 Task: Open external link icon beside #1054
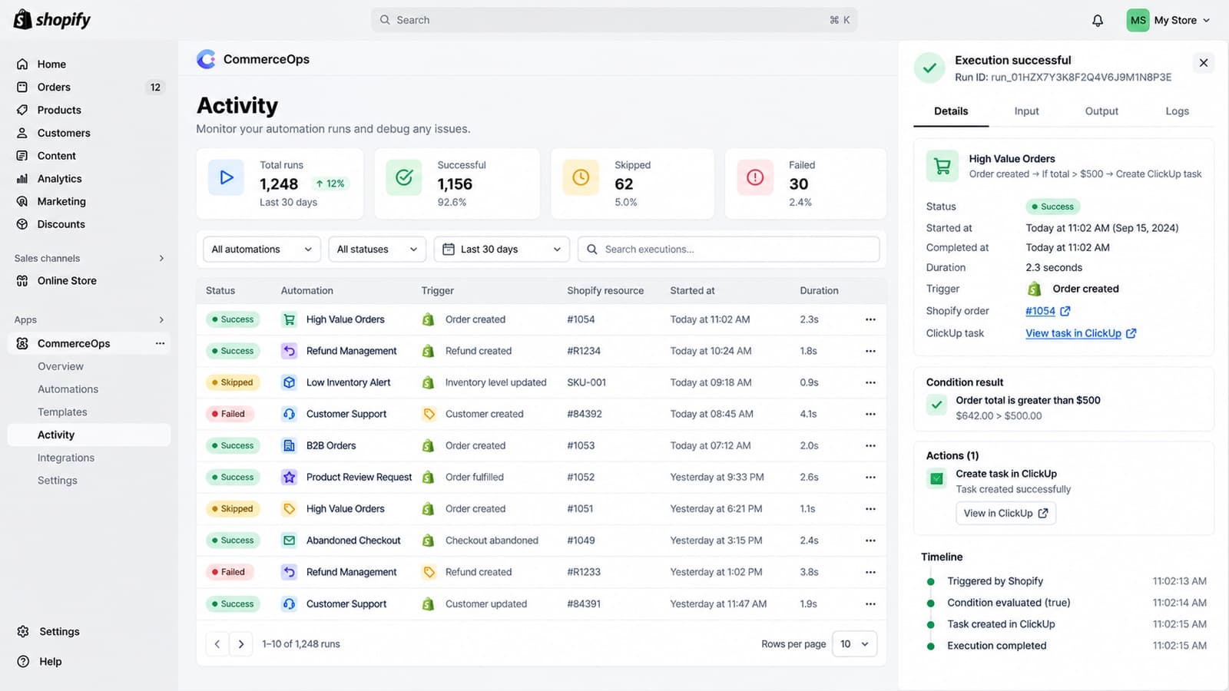point(1065,311)
